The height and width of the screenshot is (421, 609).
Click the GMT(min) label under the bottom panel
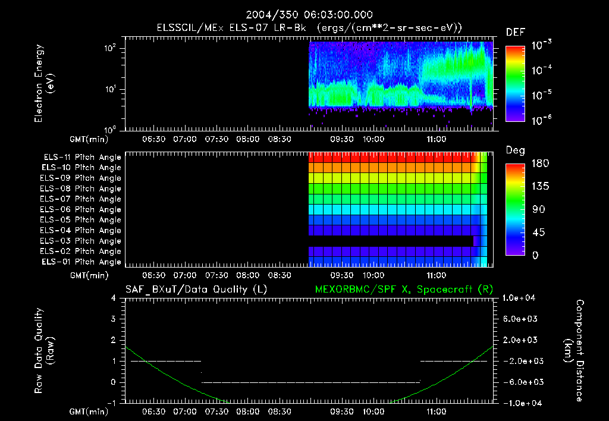coord(89,411)
